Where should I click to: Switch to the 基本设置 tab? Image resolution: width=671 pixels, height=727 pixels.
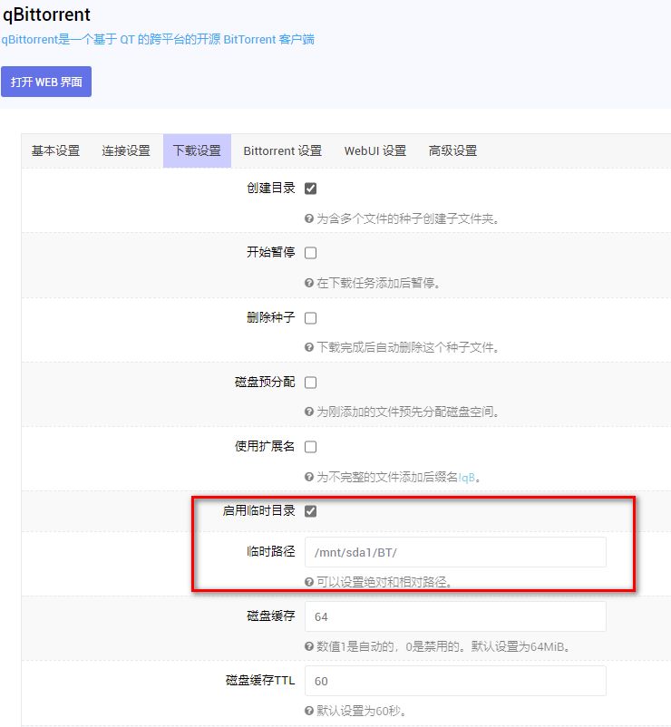pyautogui.click(x=55, y=150)
